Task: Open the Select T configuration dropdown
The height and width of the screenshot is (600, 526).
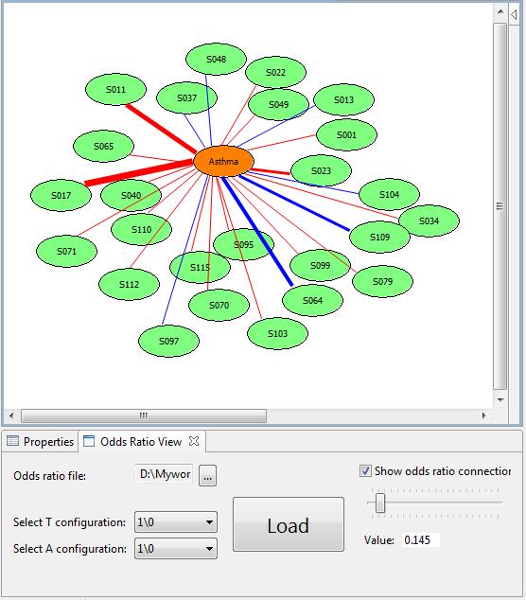Action: [176, 522]
